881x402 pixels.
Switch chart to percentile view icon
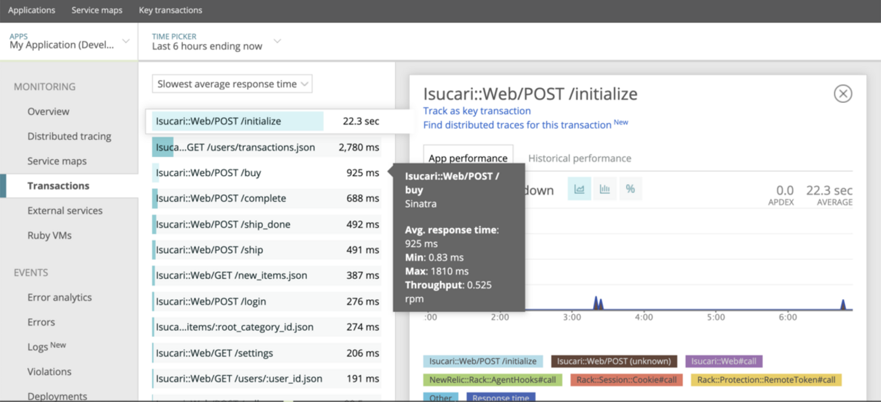[630, 189]
